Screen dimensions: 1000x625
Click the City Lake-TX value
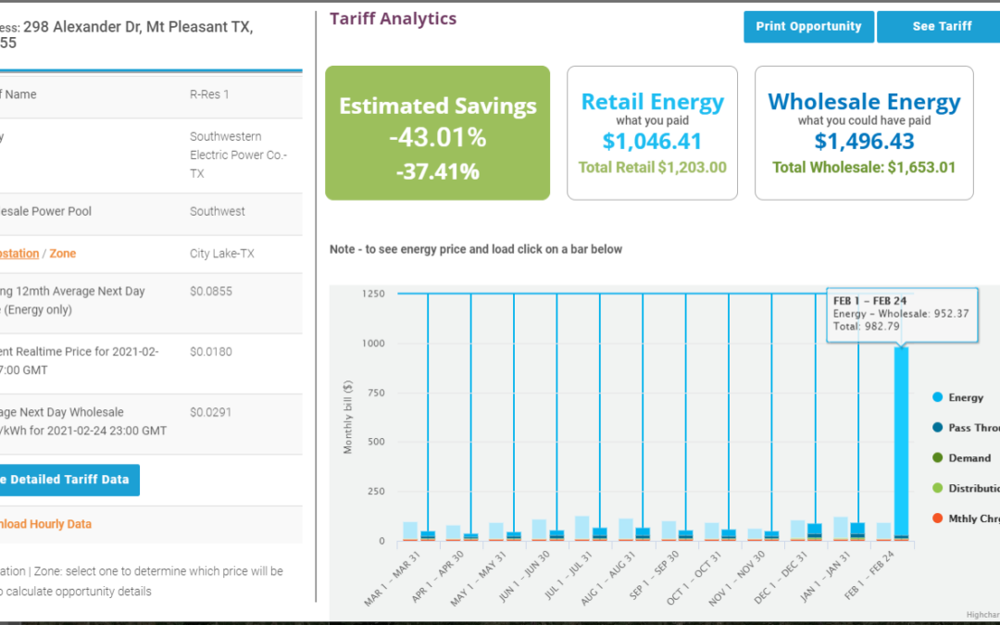(x=222, y=253)
